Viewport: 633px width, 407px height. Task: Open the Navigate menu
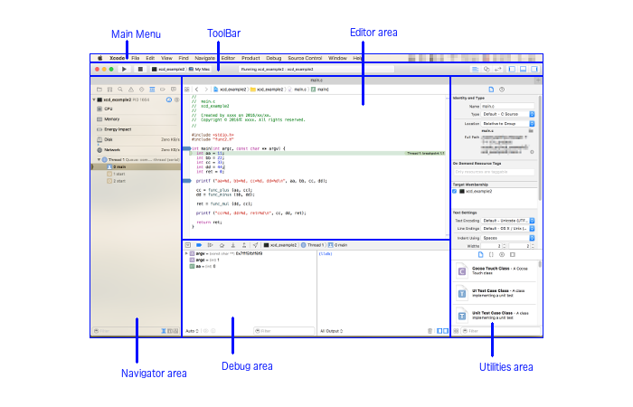coord(205,58)
